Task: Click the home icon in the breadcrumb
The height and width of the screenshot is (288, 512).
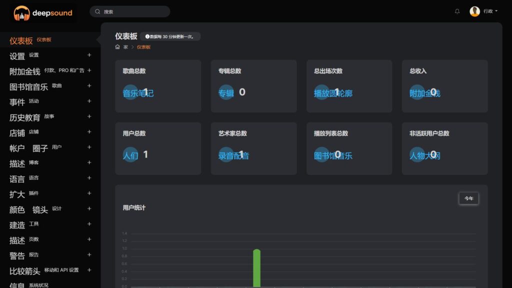Action: pyautogui.click(x=116, y=46)
